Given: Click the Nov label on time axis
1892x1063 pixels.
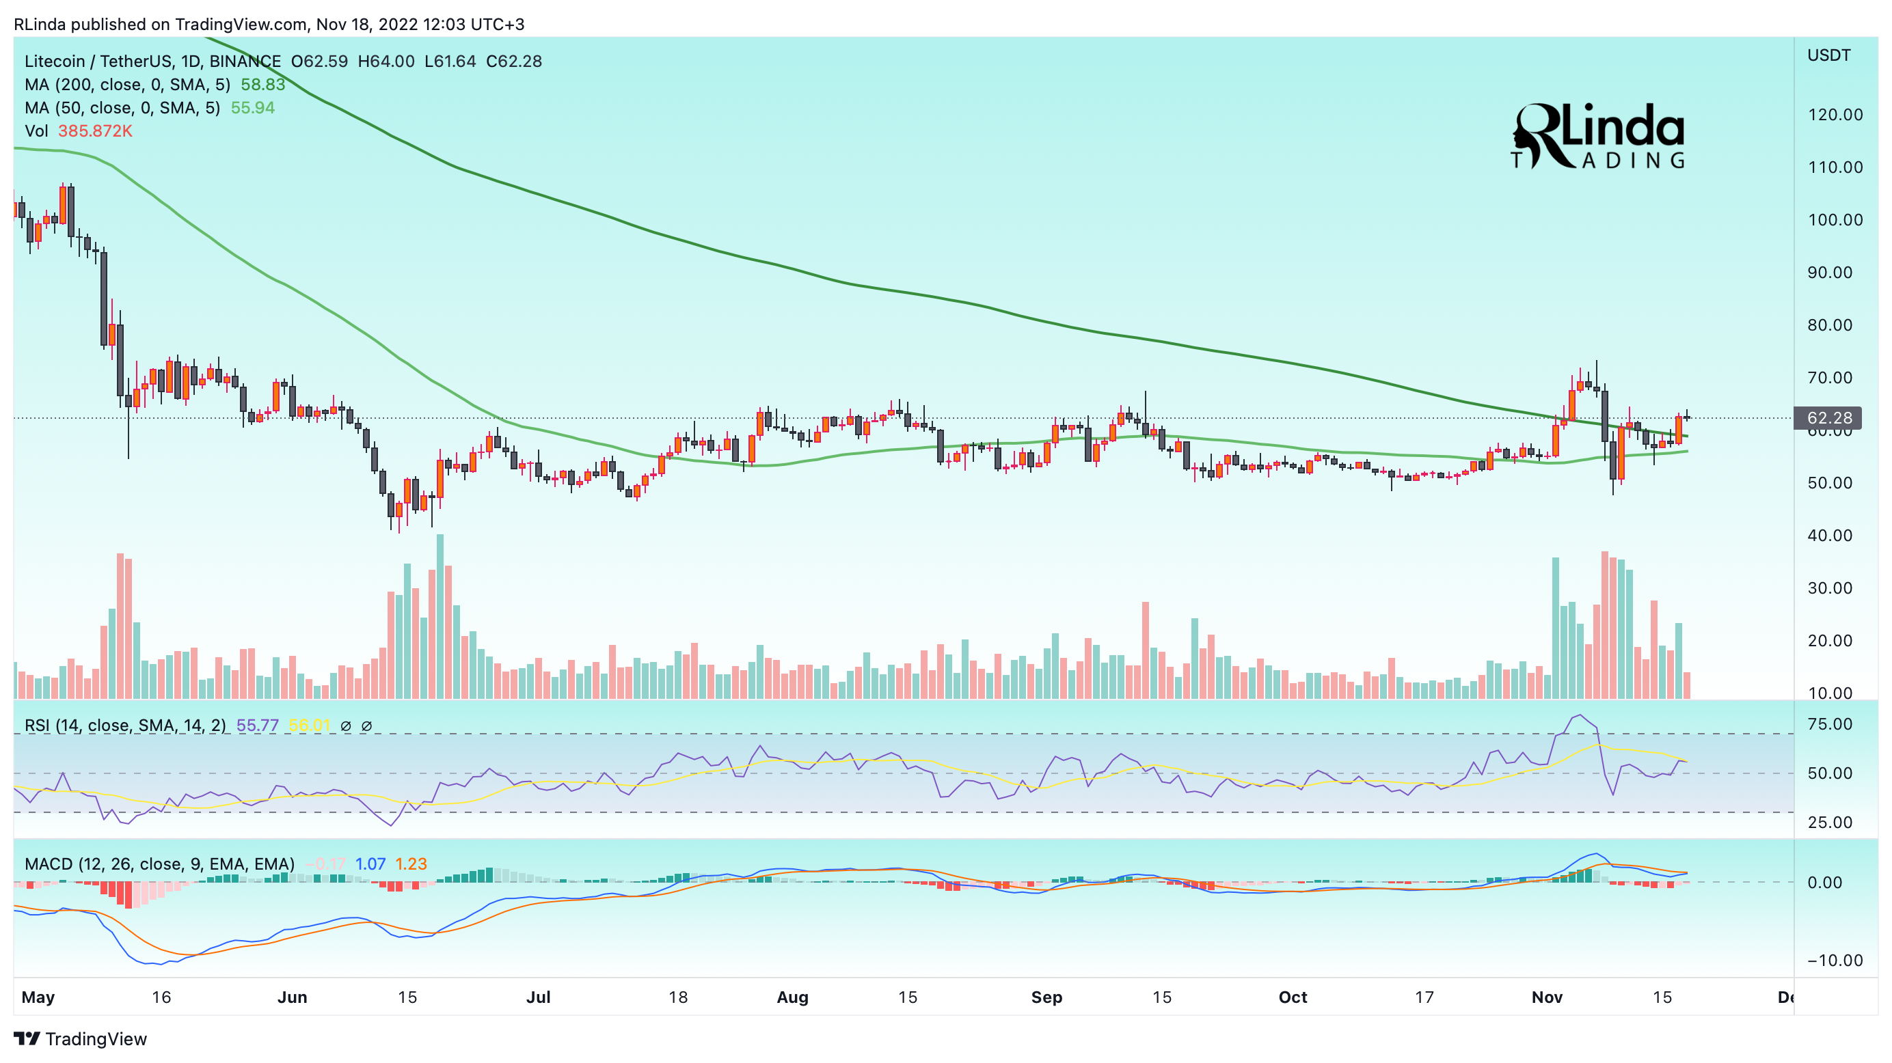Looking at the screenshot, I should click(1547, 997).
